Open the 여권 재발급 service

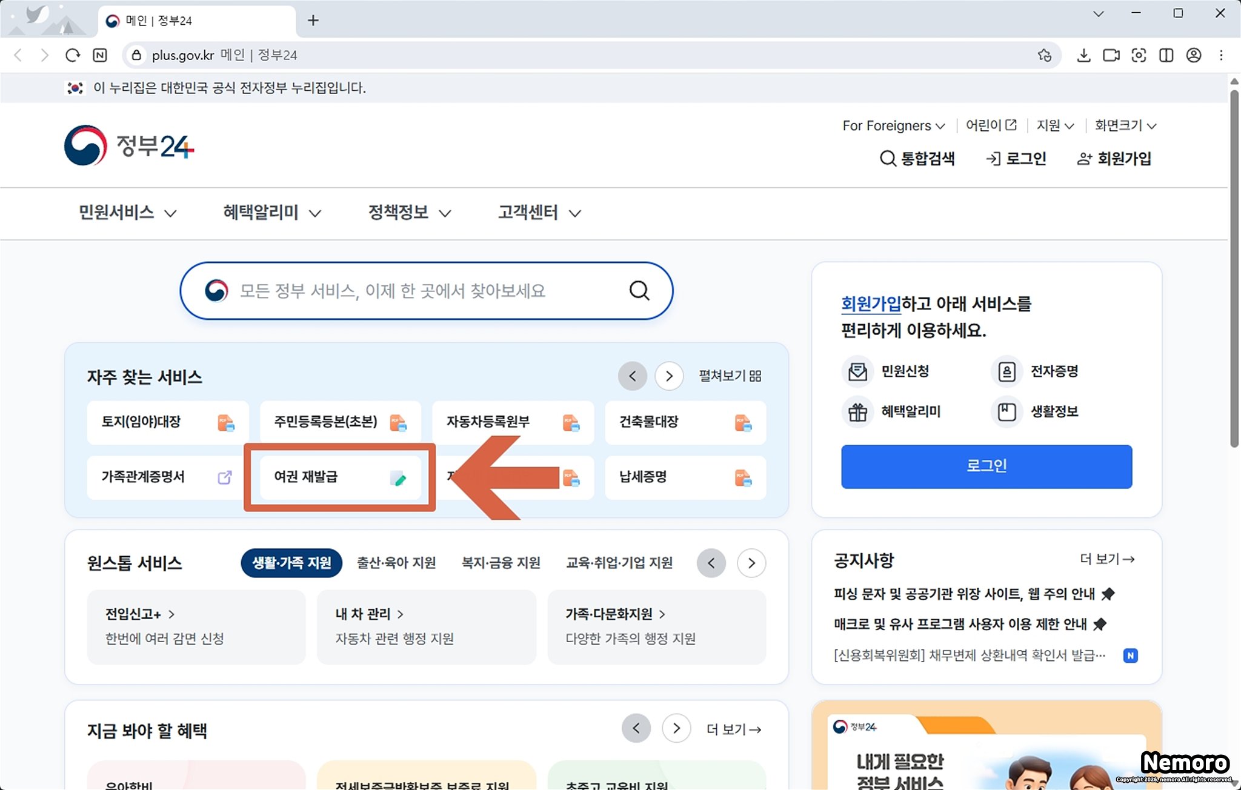coord(339,477)
